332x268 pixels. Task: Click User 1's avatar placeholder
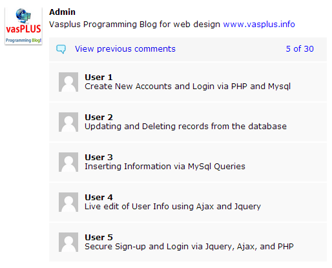(x=68, y=82)
